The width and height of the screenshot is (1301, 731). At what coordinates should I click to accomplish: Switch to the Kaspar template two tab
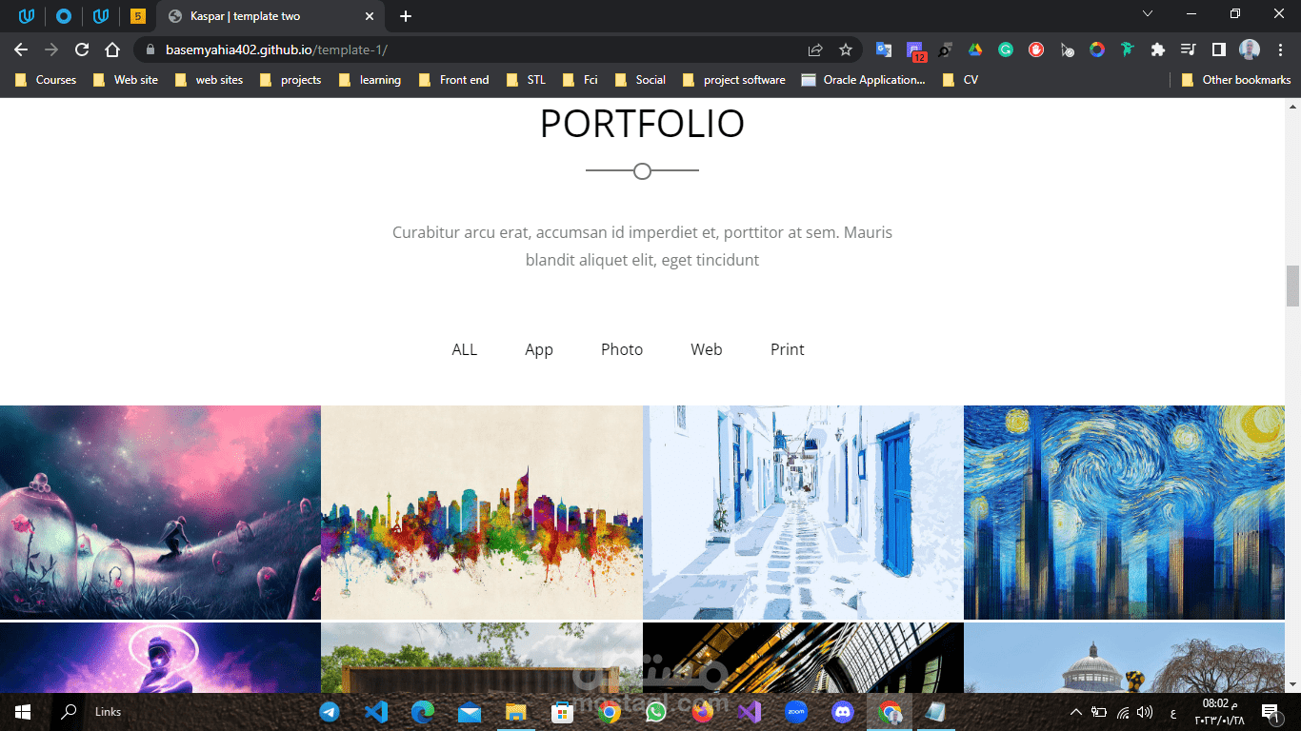pyautogui.click(x=270, y=16)
